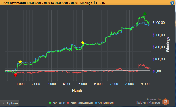Click the vertical Winnings axis title
176x107 pixels.
[168, 45]
